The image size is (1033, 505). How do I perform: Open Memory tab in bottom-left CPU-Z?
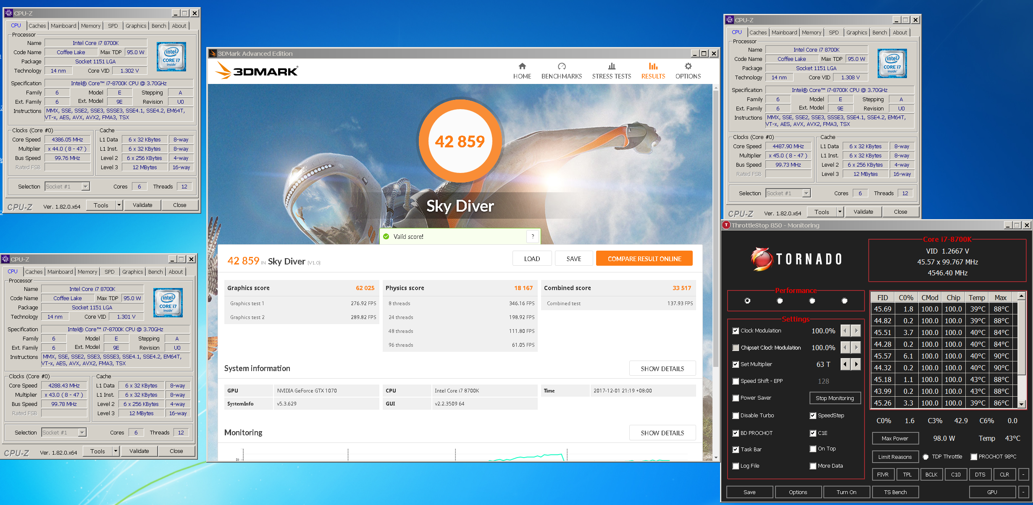click(x=87, y=272)
